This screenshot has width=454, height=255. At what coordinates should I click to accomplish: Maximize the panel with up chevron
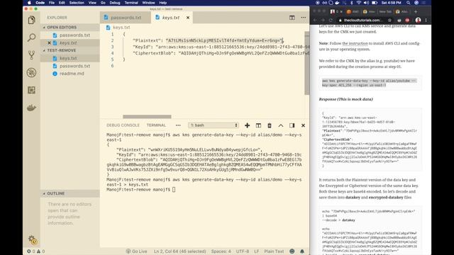coord(281,125)
